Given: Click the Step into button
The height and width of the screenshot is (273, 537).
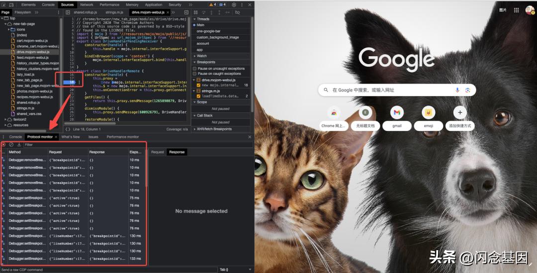Looking at the screenshot, I should (211, 12).
